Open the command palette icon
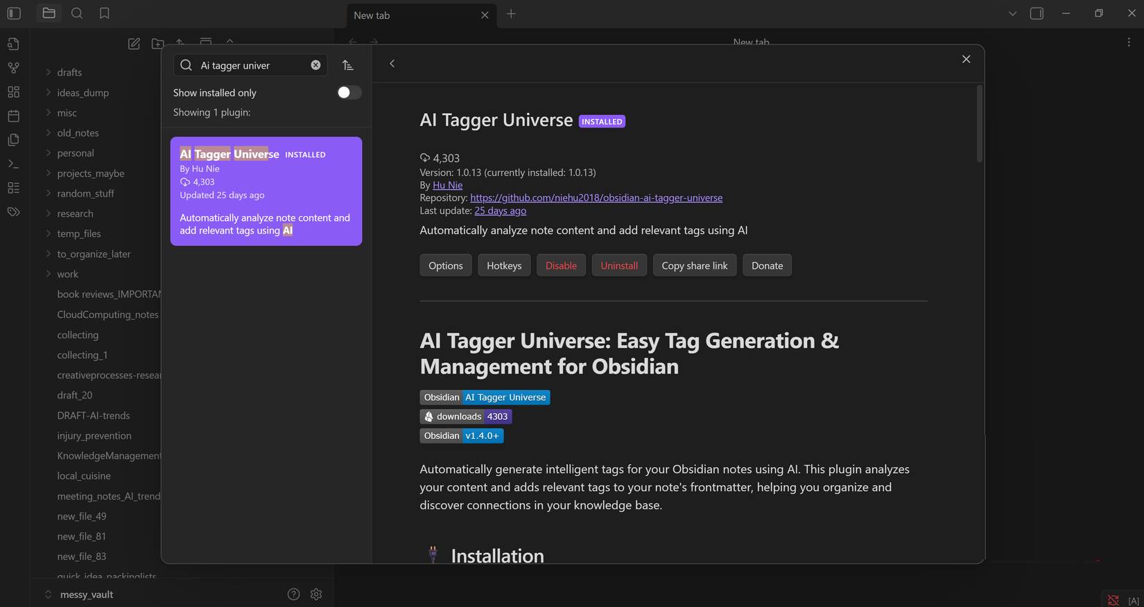Viewport: 1144px width, 607px height. [x=13, y=164]
